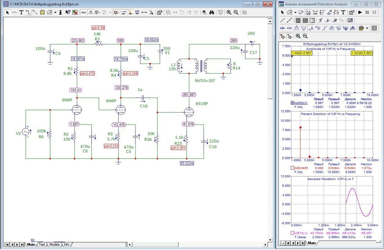Zoom in on the schematic

229,12
